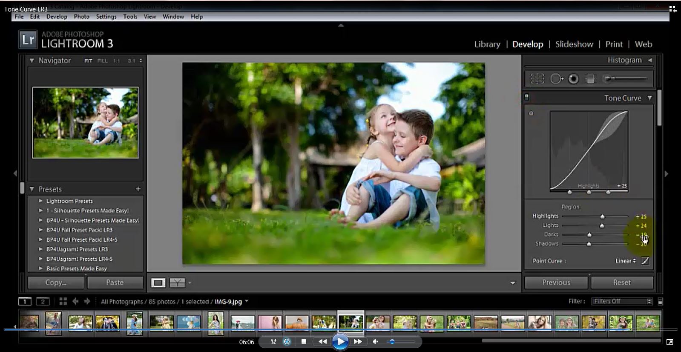This screenshot has height=352, width=681.
Task: Go back to previous photo source
Action: click(x=75, y=301)
